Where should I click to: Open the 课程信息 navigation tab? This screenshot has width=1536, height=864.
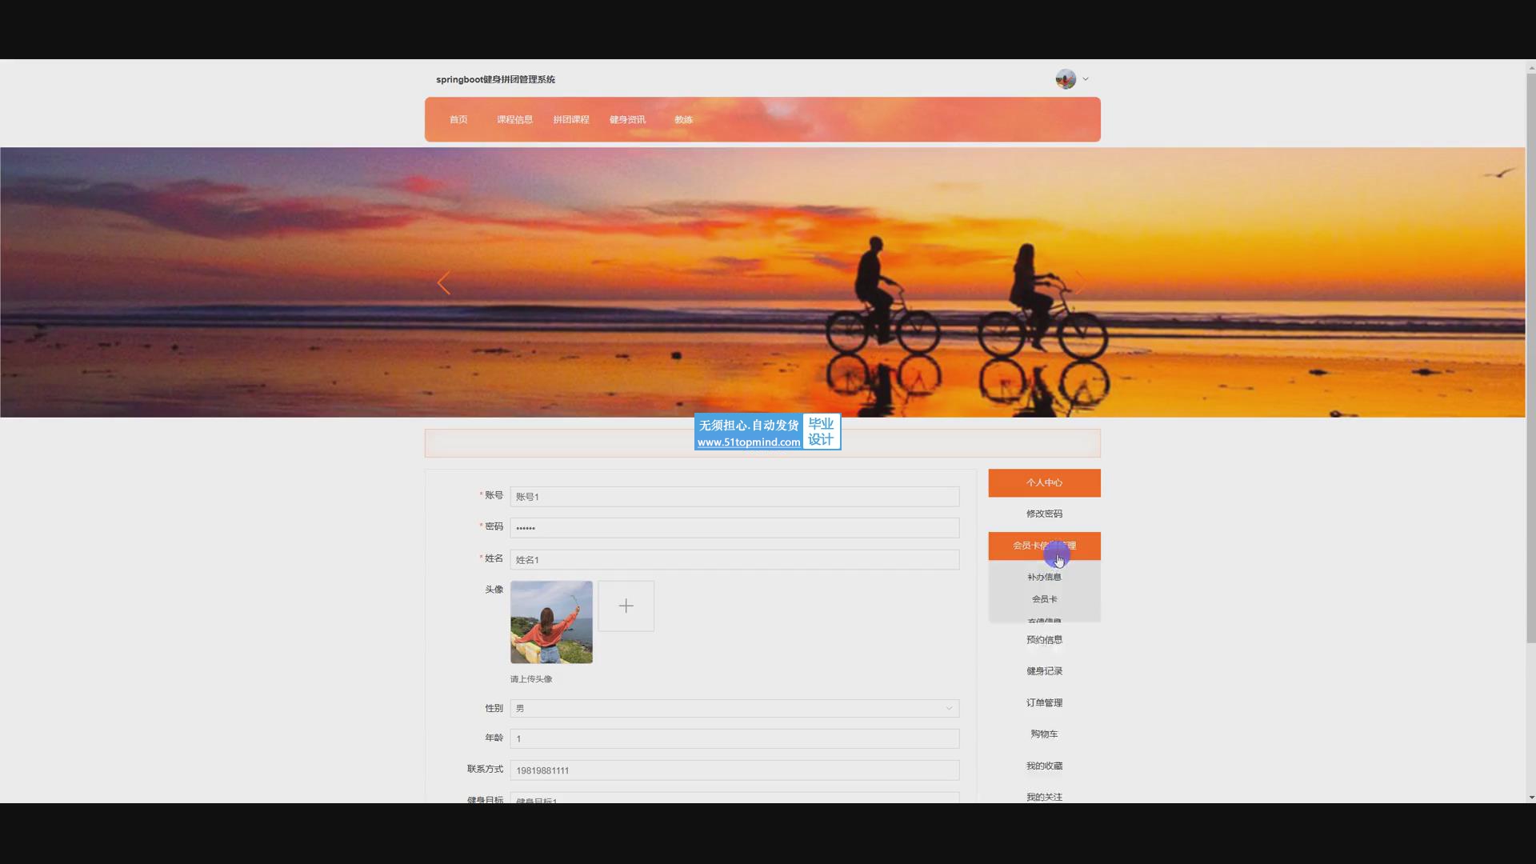pos(514,120)
